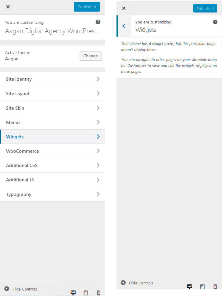Image resolution: width=222 pixels, height=296 pixels.
Task: Open the Menus section
Action: pyautogui.click(x=52, y=122)
